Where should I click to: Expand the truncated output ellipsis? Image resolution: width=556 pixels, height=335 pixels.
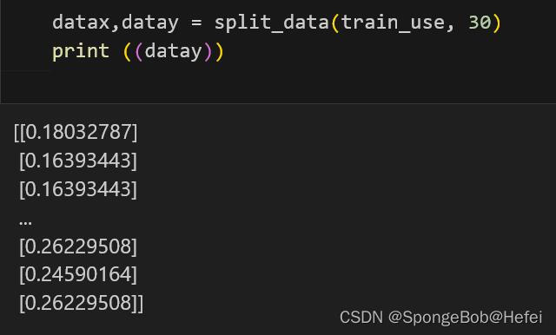coord(25,223)
